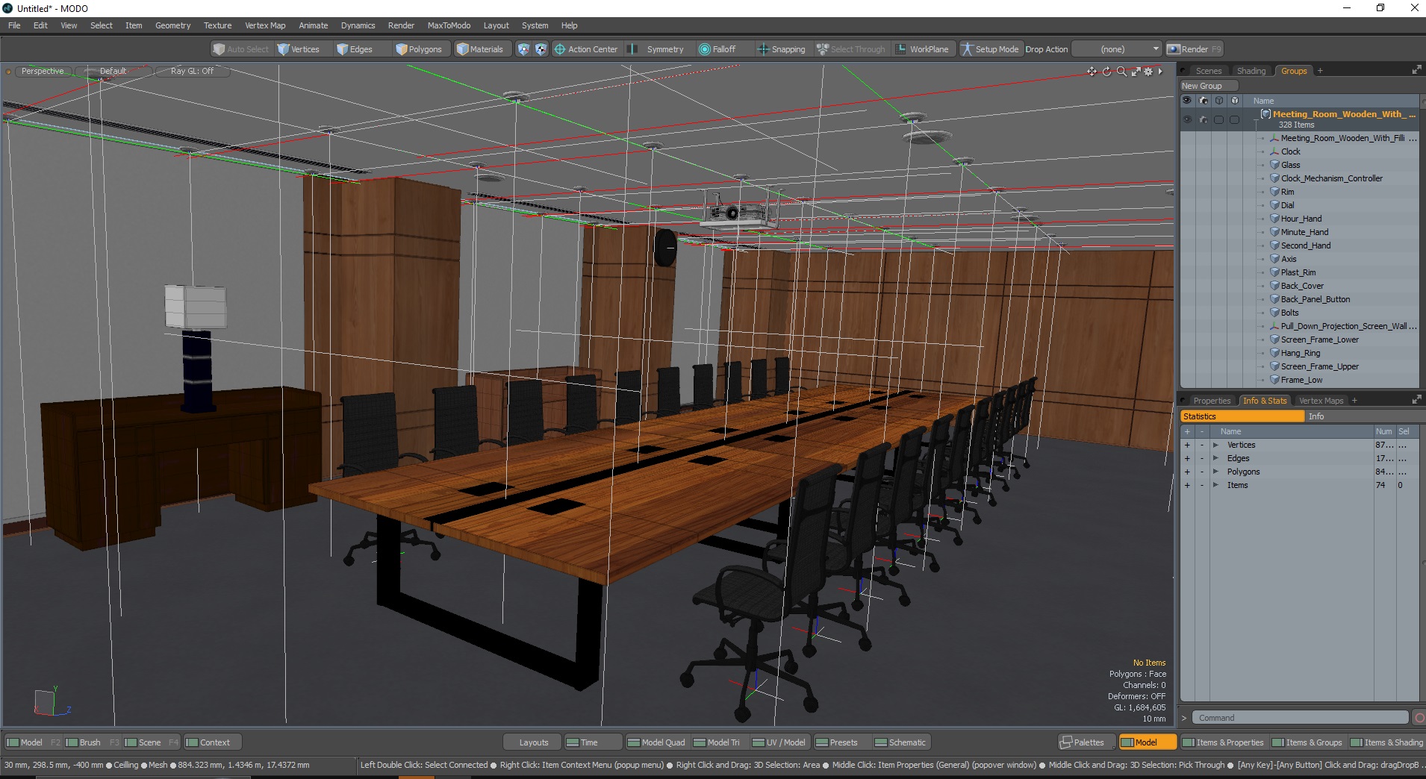Switch to the Properties tab
Viewport: 1426px width, 779px height.
[x=1211, y=401]
